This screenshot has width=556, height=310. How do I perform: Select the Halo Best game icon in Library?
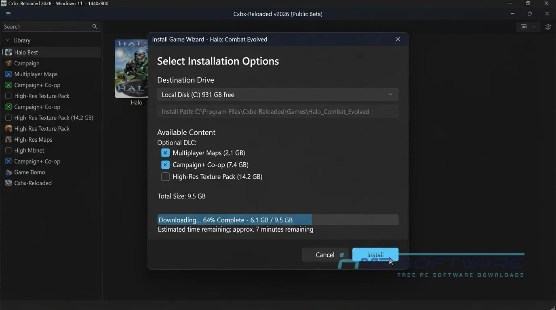[8, 52]
